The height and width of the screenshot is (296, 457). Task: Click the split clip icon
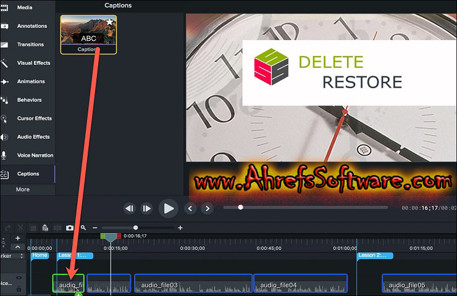pyautogui.click(x=57, y=228)
